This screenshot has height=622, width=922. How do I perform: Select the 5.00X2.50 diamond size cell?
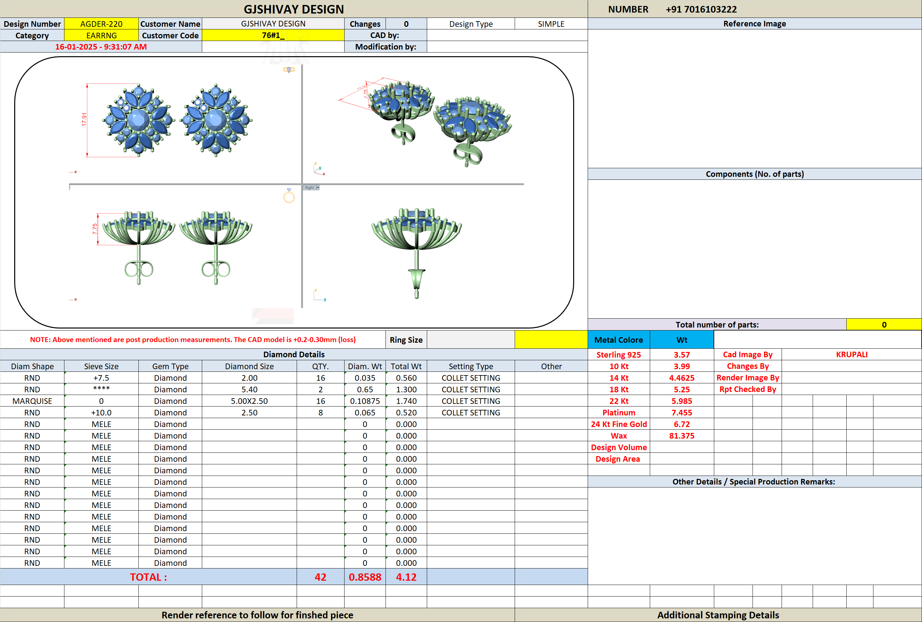pos(249,401)
